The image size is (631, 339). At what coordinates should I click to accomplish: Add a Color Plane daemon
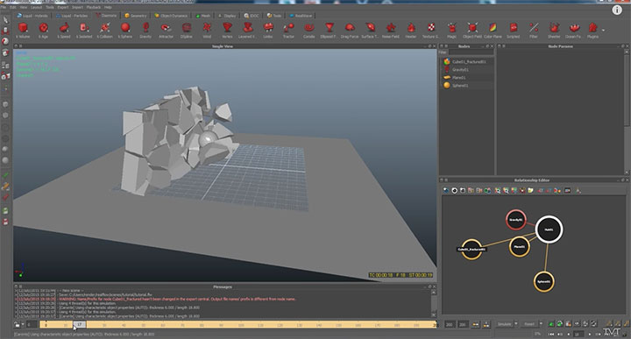pyautogui.click(x=493, y=30)
